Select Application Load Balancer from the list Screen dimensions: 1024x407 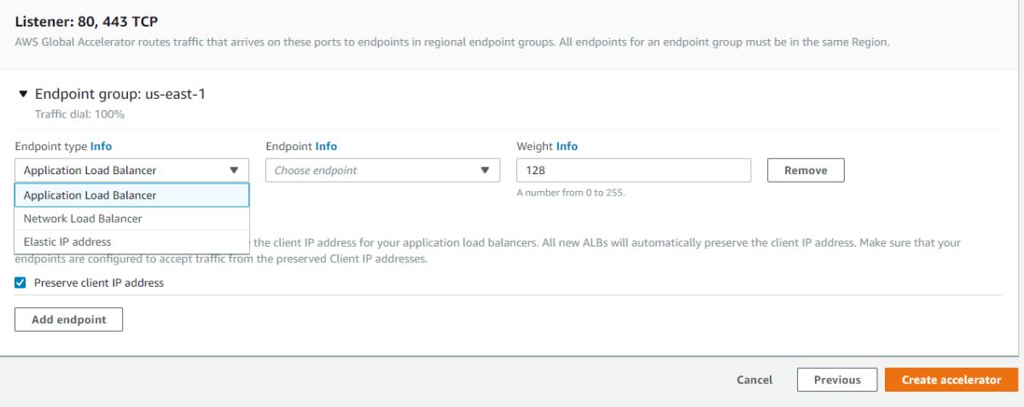(x=132, y=195)
